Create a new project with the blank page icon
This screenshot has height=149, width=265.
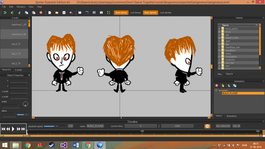click(50, 13)
